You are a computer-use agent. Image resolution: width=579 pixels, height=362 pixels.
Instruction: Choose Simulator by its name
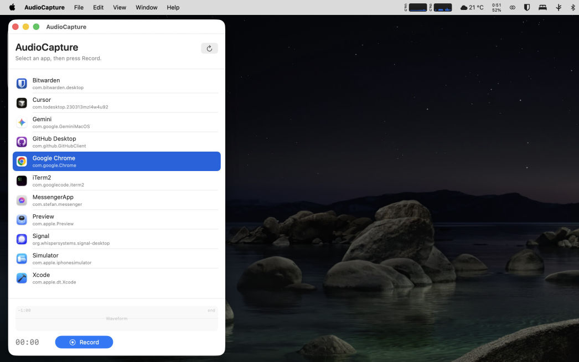(45, 255)
